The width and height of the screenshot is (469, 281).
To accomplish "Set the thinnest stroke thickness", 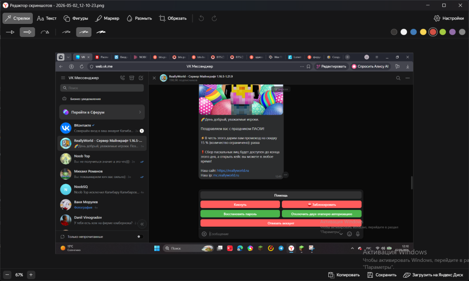I will click(x=66, y=32).
